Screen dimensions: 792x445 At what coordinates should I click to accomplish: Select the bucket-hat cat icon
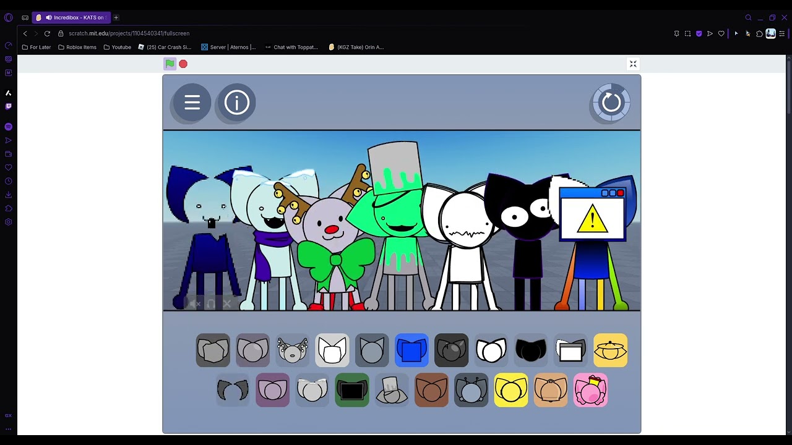(392, 390)
